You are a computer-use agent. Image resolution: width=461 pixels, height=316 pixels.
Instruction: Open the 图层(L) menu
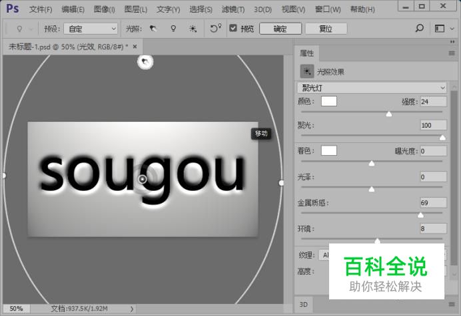[135, 9]
